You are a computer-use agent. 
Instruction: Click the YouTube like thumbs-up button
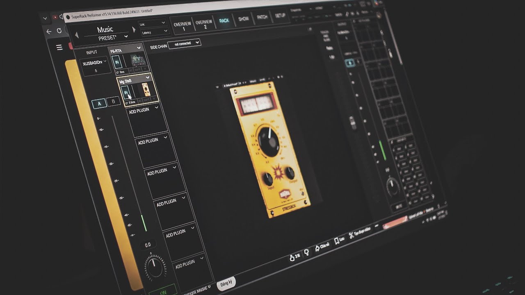(x=294, y=257)
